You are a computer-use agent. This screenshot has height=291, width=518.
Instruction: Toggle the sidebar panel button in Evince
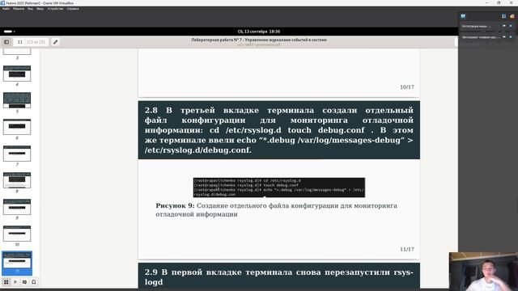[x=6, y=42]
